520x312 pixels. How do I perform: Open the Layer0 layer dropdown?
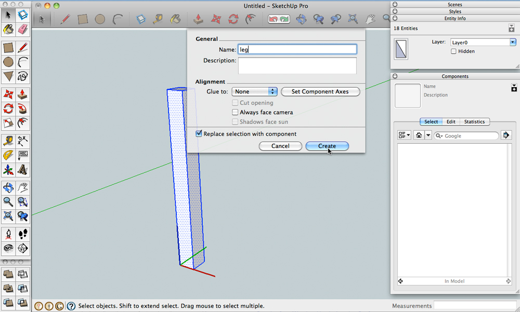click(x=512, y=42)
